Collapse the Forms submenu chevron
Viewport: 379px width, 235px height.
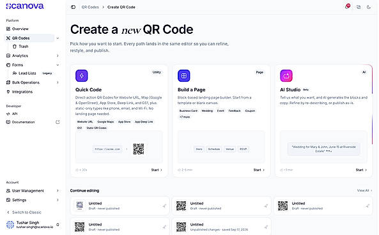(x=58, y=65)
